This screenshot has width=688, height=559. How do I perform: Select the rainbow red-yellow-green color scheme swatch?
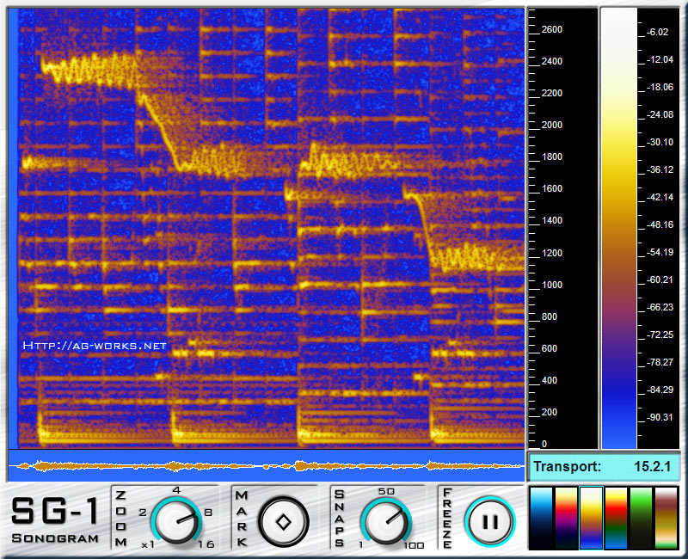click(x=616, y=519)
